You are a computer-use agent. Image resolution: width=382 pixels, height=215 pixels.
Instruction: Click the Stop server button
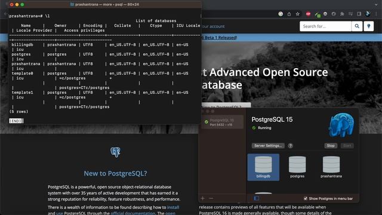point(330,146)
